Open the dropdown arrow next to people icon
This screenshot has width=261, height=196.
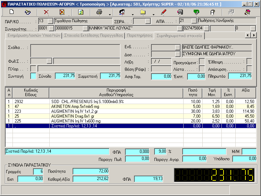coord(133,15)
